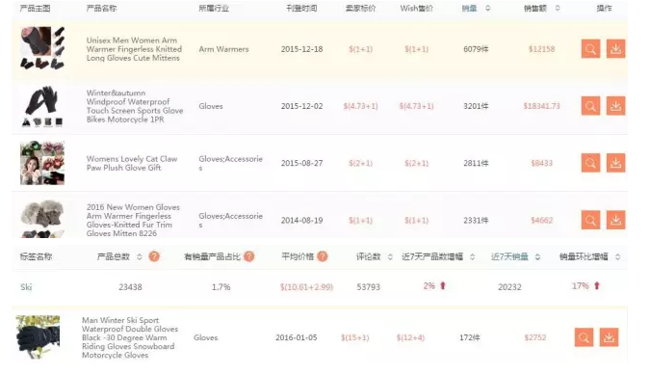Click search icon for Windproof Touch Screen Glove
The width and height of the screenshot is (650, 374).
590,106
